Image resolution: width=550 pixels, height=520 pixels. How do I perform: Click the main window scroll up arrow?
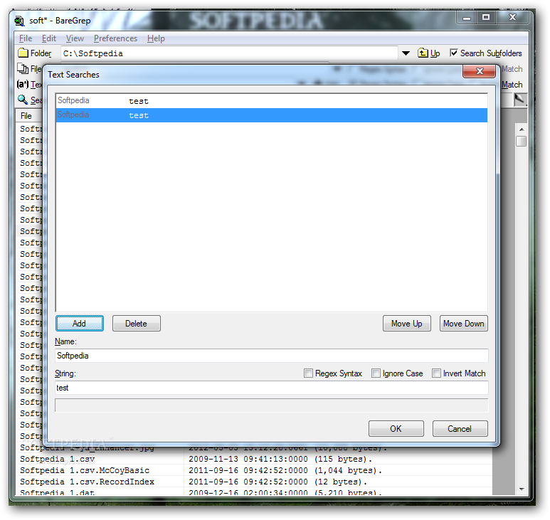(522, 129)
